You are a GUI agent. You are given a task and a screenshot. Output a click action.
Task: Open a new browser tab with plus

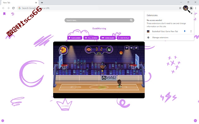point(42,2)
